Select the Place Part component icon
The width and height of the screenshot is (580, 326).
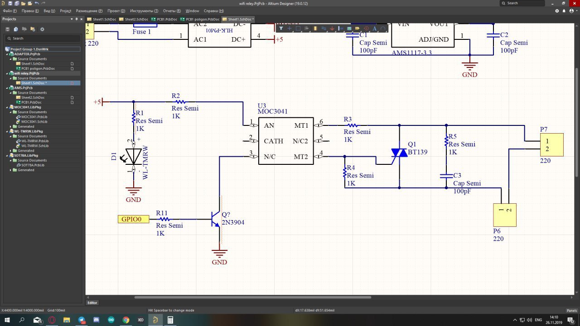(315, 29)
